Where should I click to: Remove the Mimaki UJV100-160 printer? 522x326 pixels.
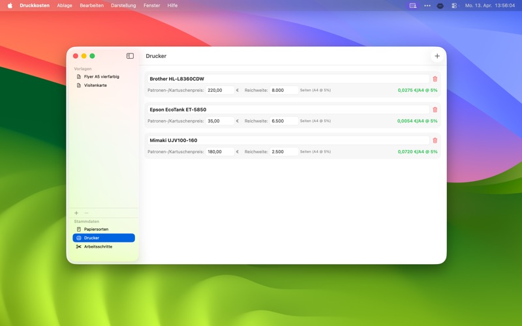[435, 140]
